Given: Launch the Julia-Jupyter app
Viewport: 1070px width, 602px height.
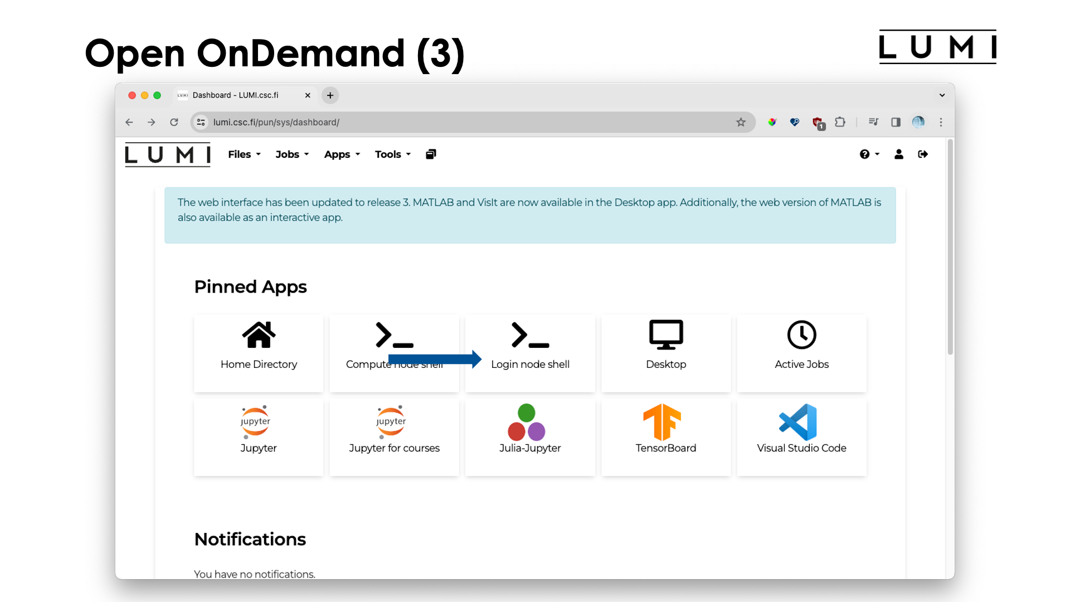Looking at the screenshot, I should 530,436.
